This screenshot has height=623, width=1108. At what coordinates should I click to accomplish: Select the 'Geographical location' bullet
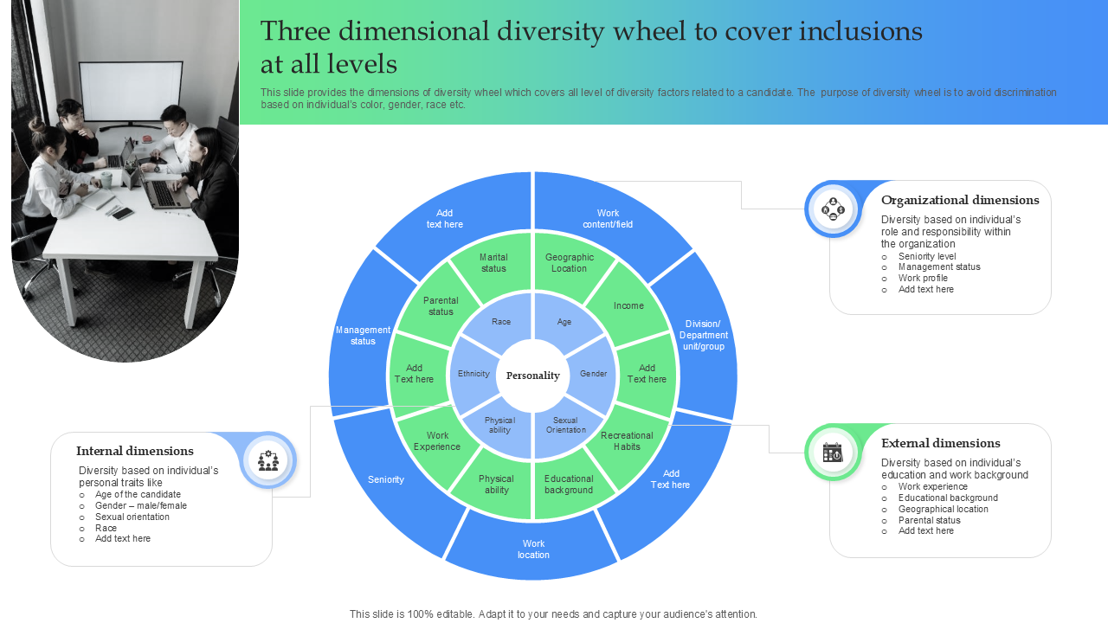point(944,510)
